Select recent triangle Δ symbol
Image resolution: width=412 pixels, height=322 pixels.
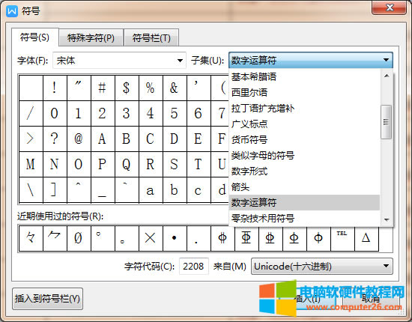pyautogui.click(x=366, y=238)
